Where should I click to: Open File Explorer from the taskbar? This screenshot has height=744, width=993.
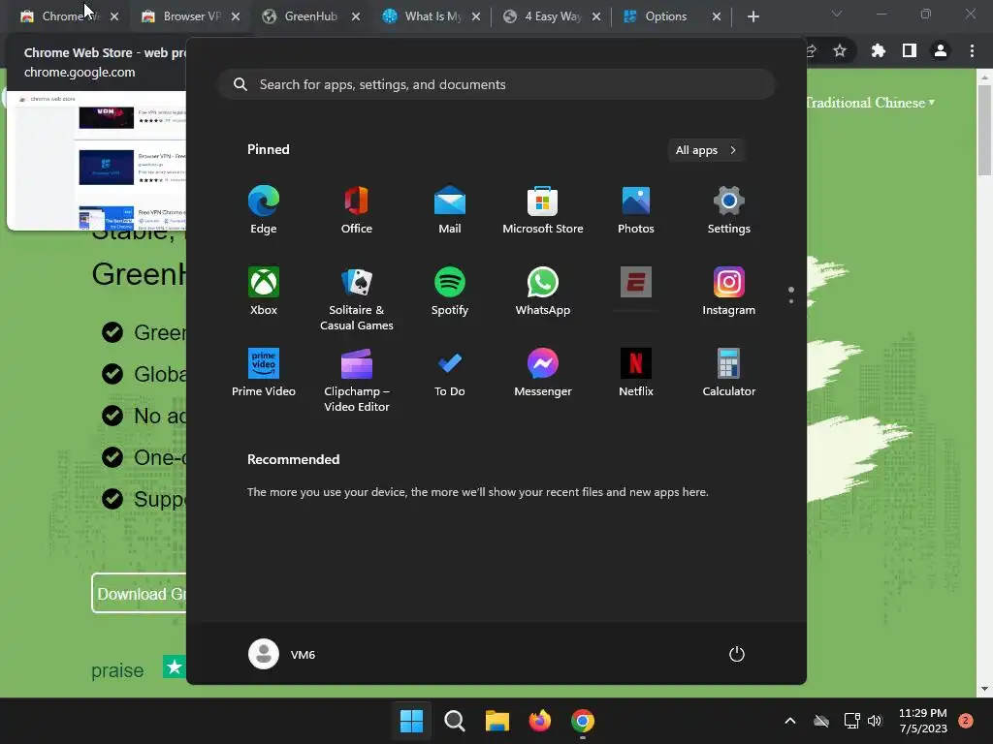[x=497, y=721]
